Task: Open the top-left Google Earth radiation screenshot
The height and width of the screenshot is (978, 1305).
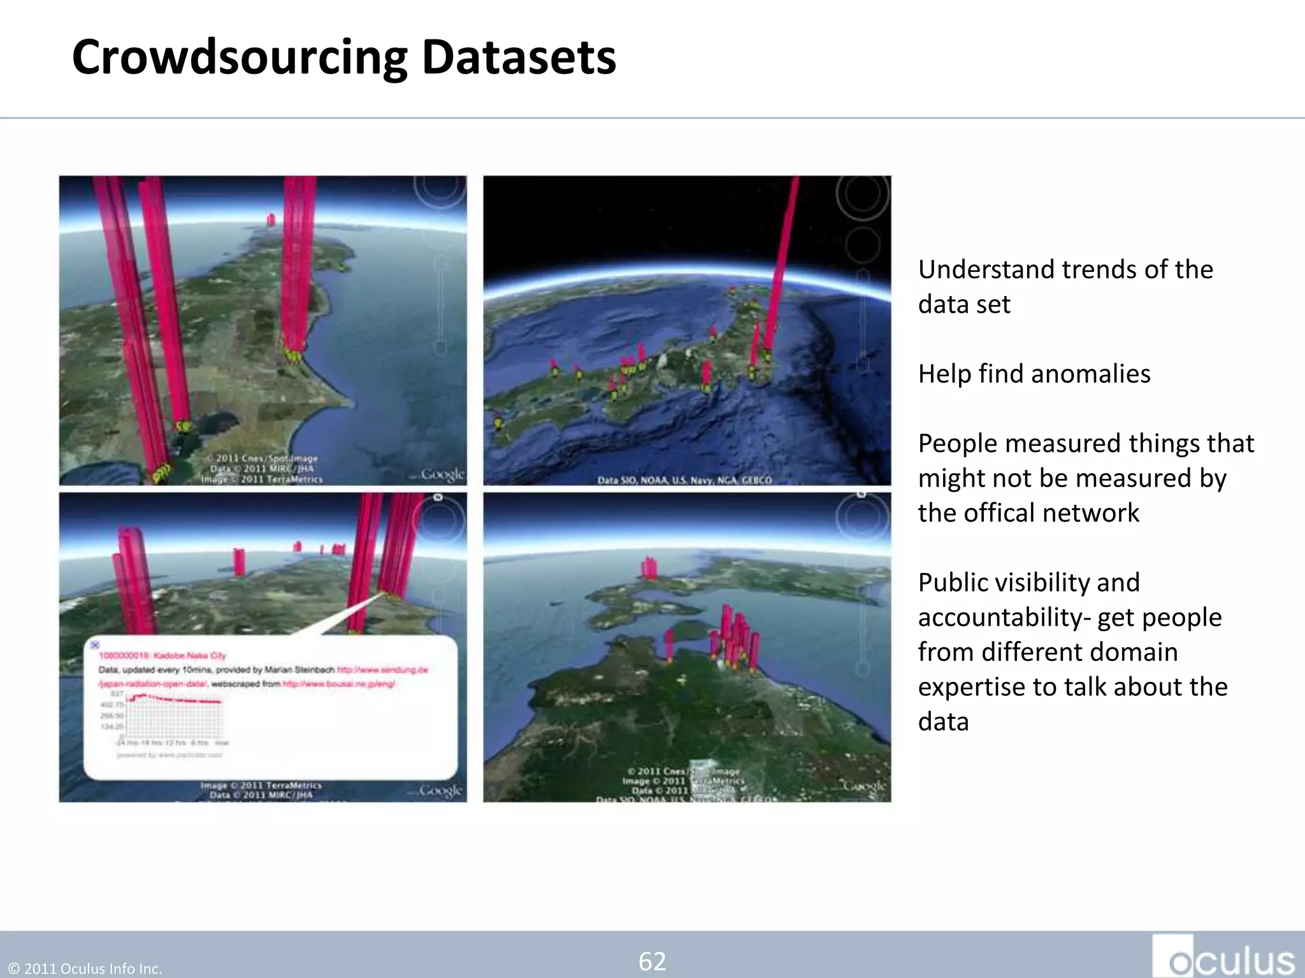Action: coord(263,330)
